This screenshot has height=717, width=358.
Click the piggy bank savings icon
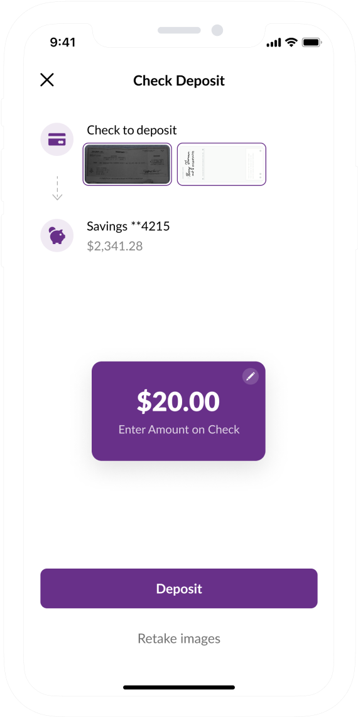pos(57,235)
